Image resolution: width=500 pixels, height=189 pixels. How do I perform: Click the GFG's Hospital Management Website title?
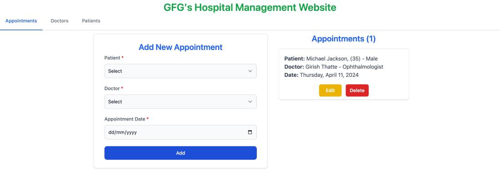[x=250, y=8]
